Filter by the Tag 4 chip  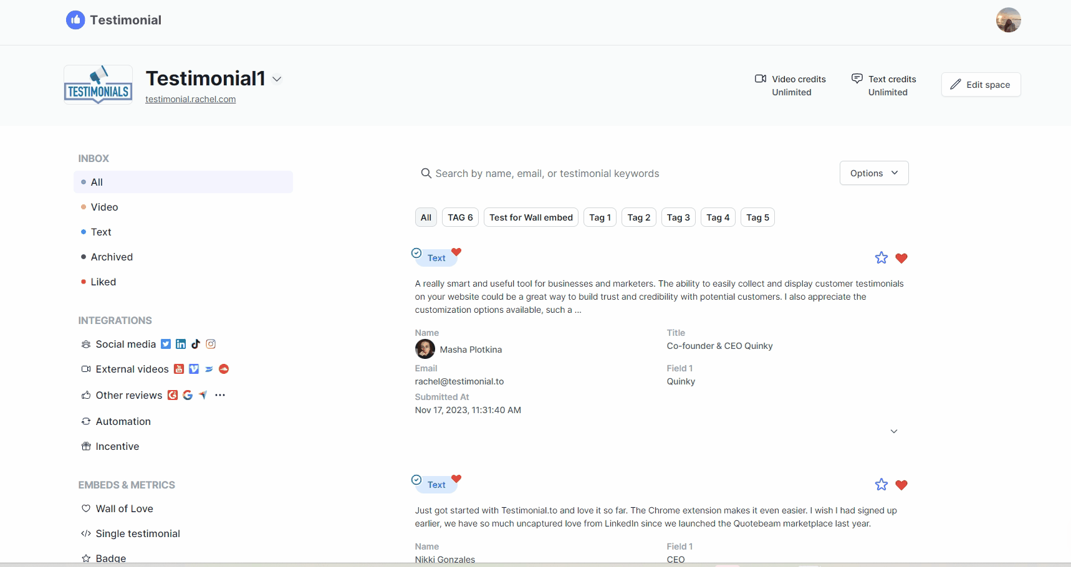pyautogui.click(x=718, y=217)
